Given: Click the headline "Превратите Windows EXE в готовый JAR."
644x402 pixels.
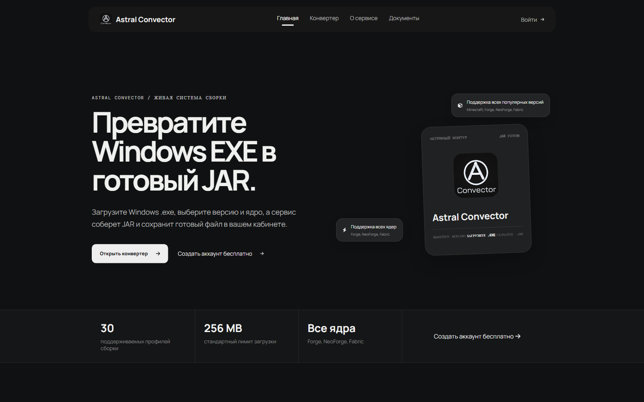Looking at the screenshot, I should click(184, 152).
